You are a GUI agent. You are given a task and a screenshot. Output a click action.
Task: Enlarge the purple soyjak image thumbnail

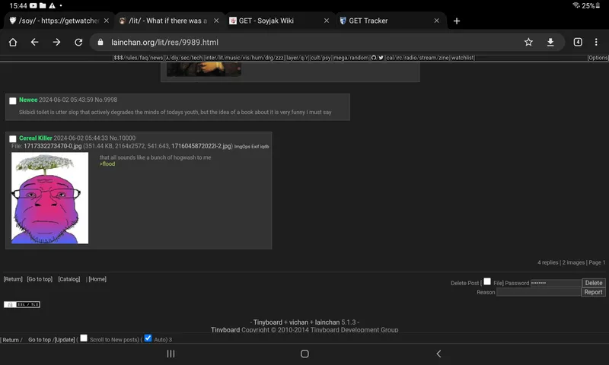[x=49, y=198]
